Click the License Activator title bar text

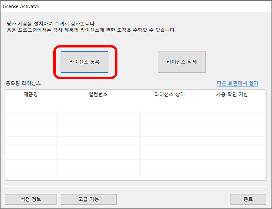pos(21,6)
